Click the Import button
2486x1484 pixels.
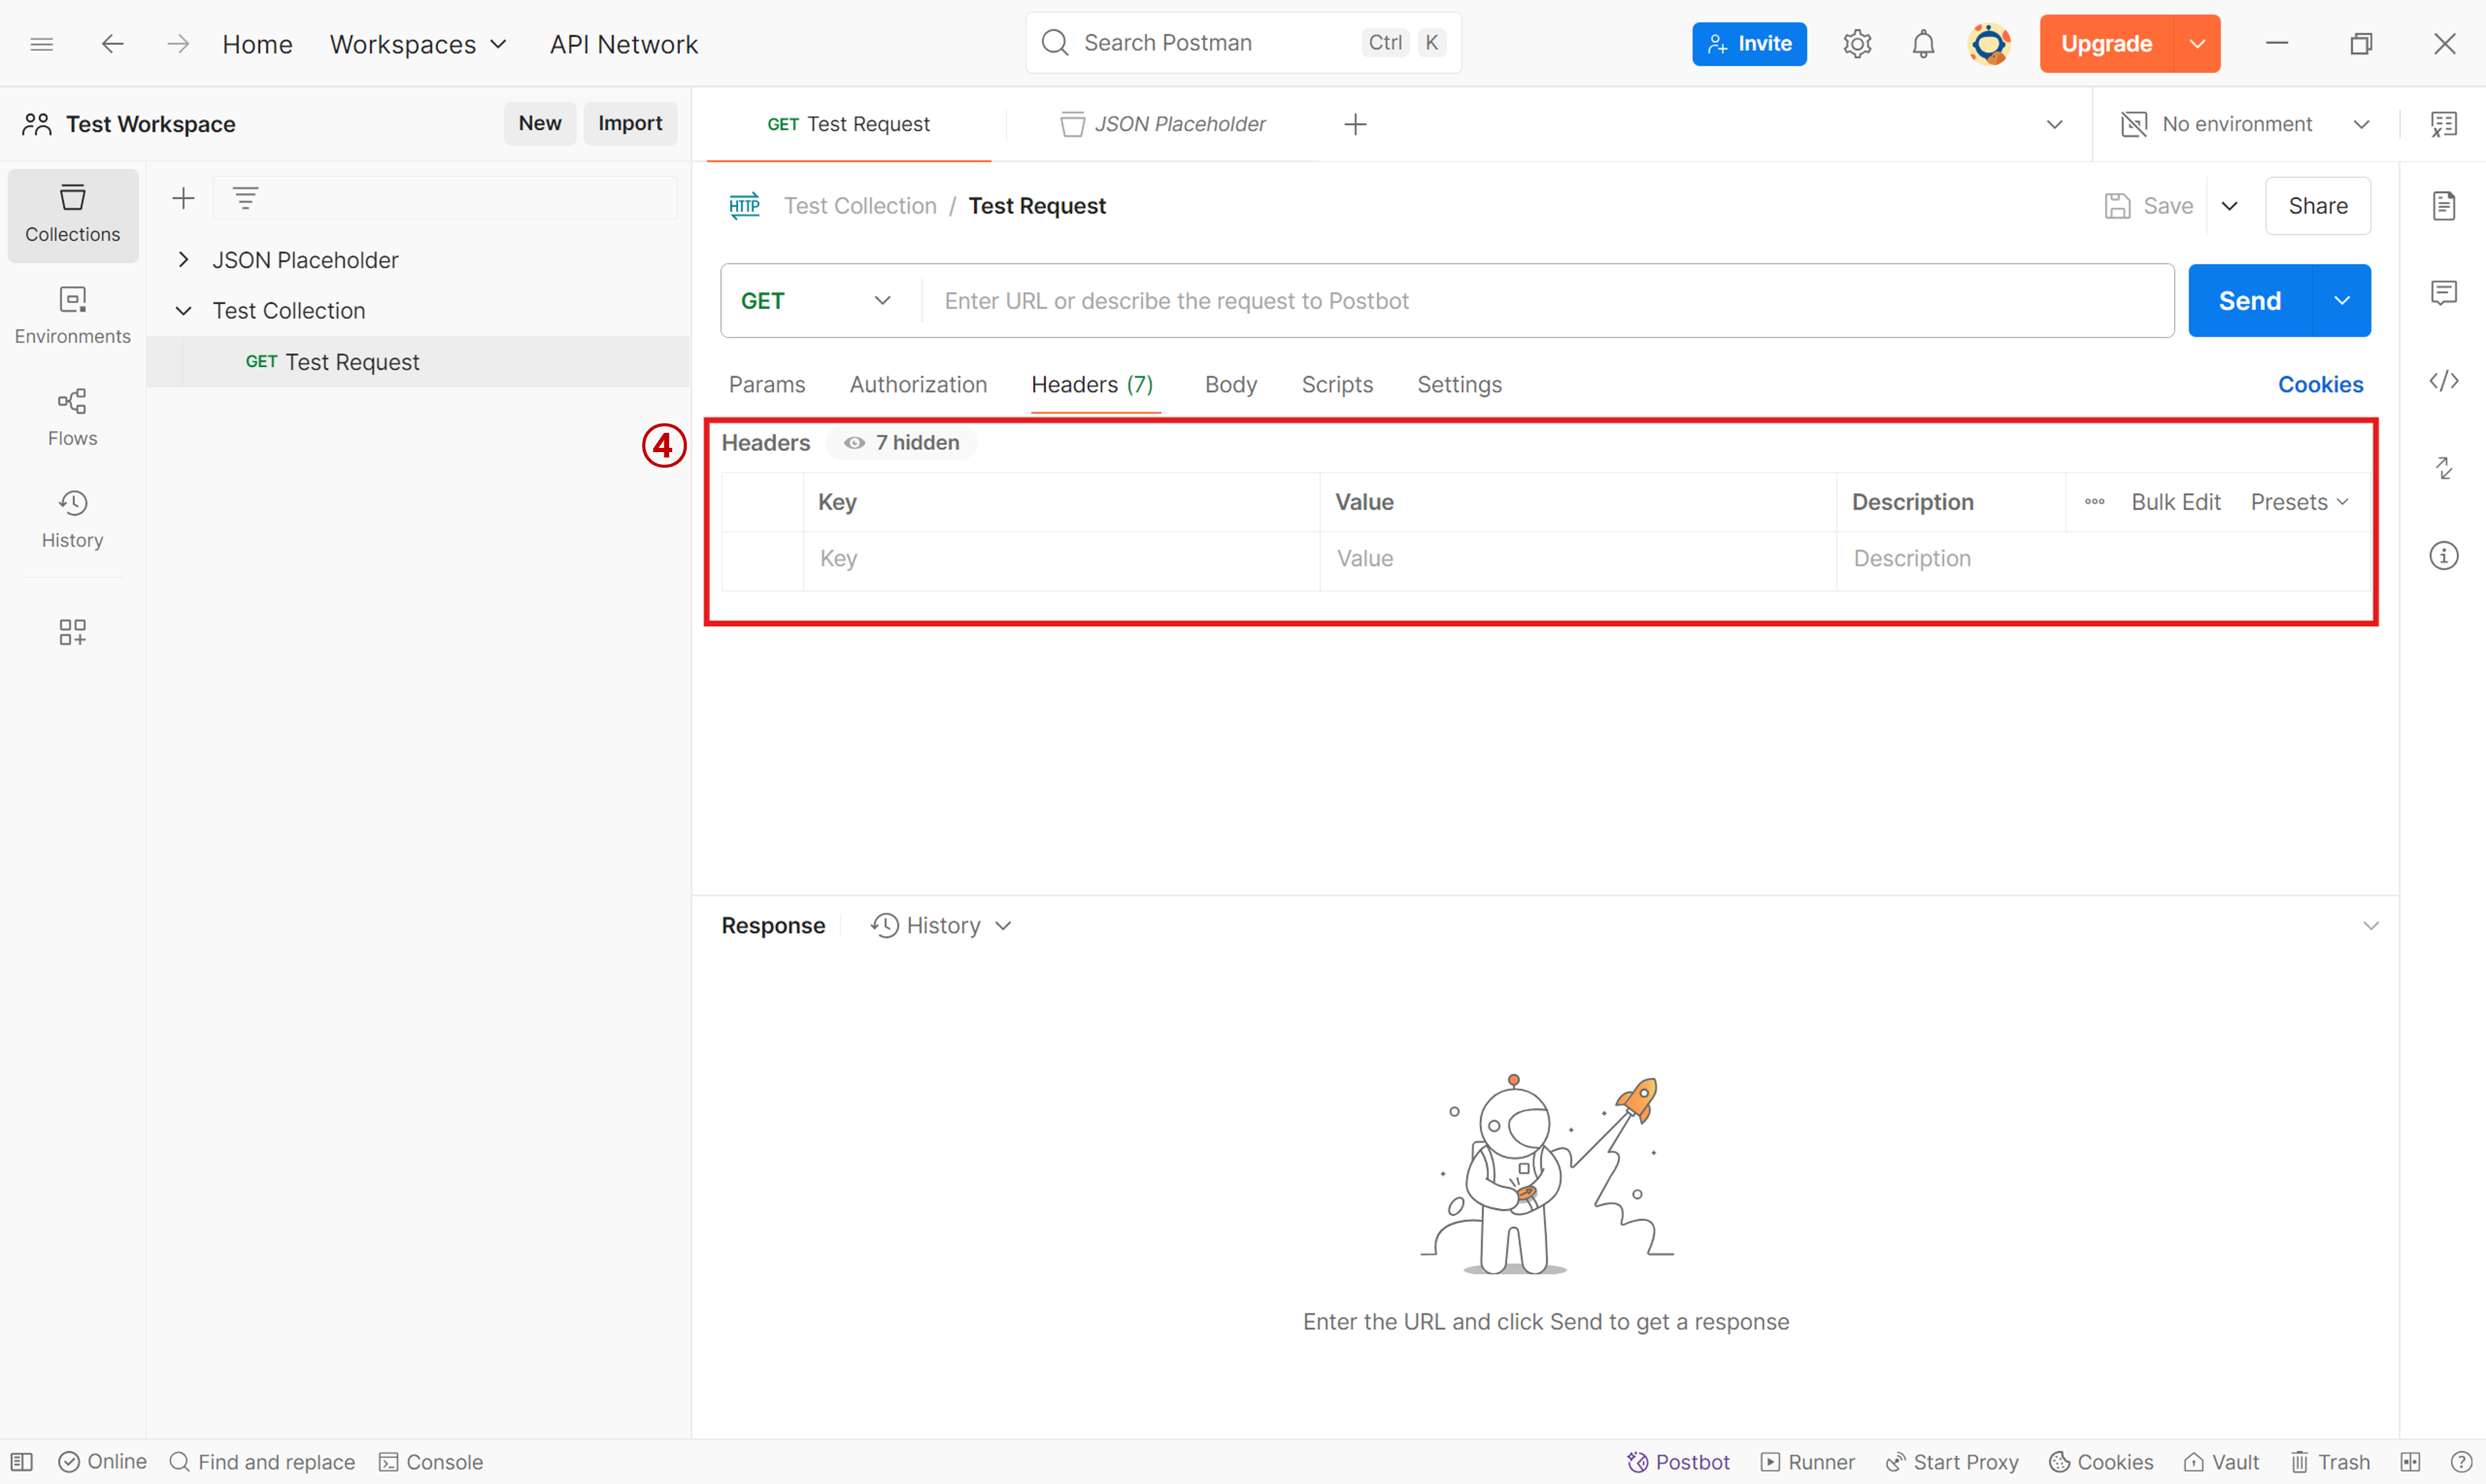click(x=630, y=123)
